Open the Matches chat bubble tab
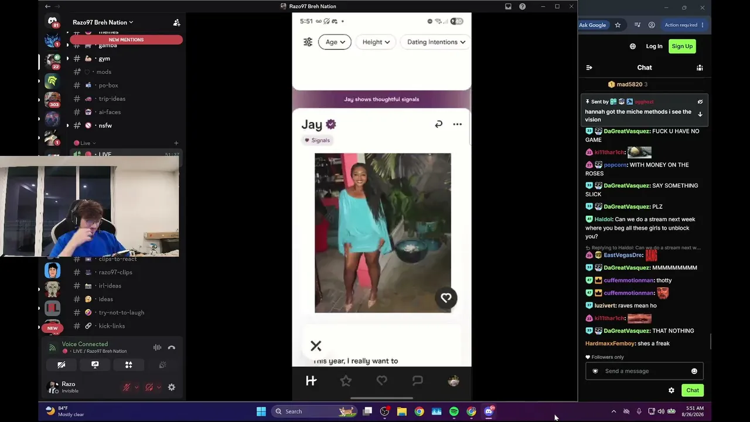This screenshot has height=422, width=750. point(417,381)
